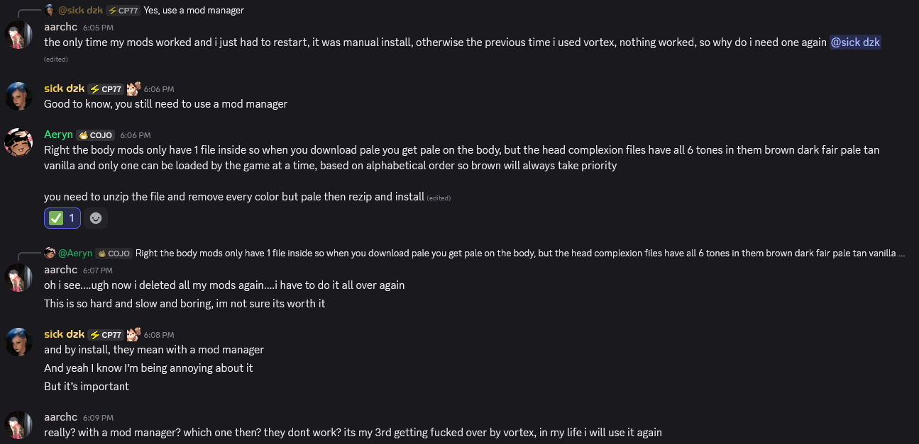
Task: Click aarchc's avatar on the 6:07 PM message
Action: (x=18, y=278)
